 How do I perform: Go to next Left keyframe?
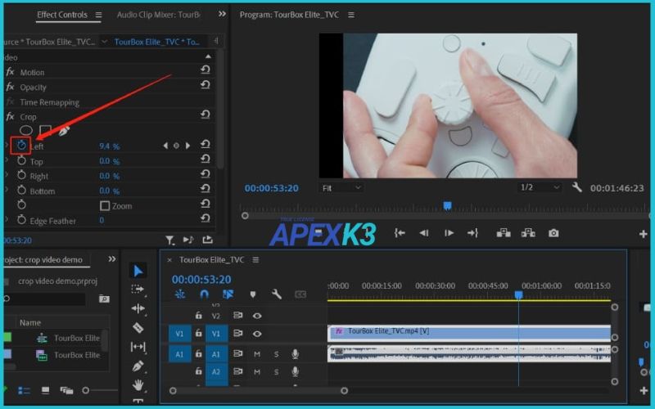click(188, 146)
